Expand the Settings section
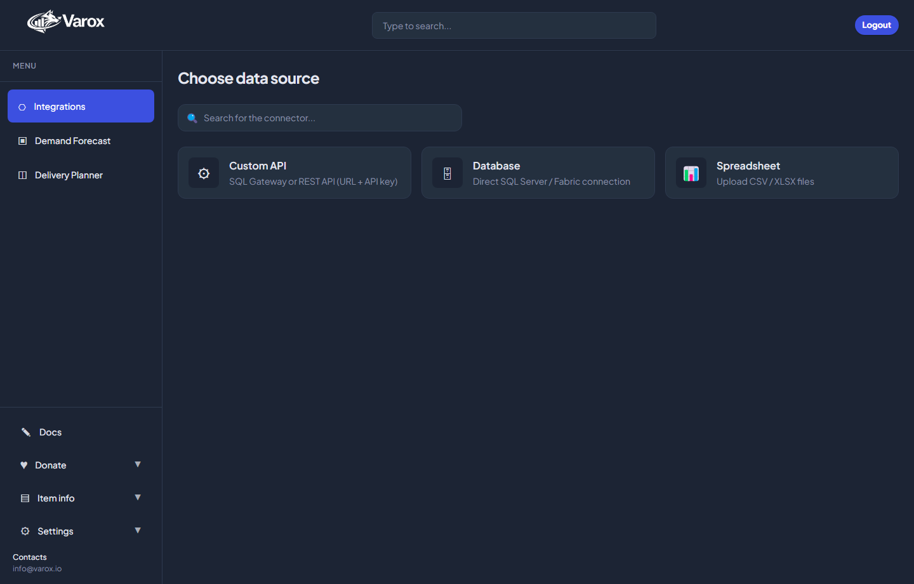 pyautogui.click(x=138, y=531)
